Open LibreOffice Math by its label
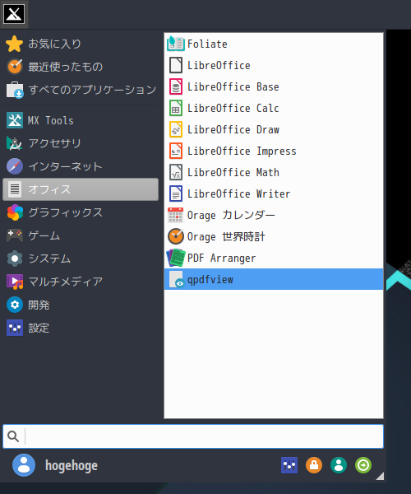 pyautogui.click(x=233, y=173)
